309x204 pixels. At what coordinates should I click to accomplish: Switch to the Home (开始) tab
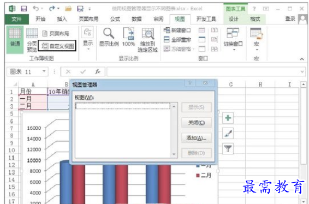coord(40,19)
